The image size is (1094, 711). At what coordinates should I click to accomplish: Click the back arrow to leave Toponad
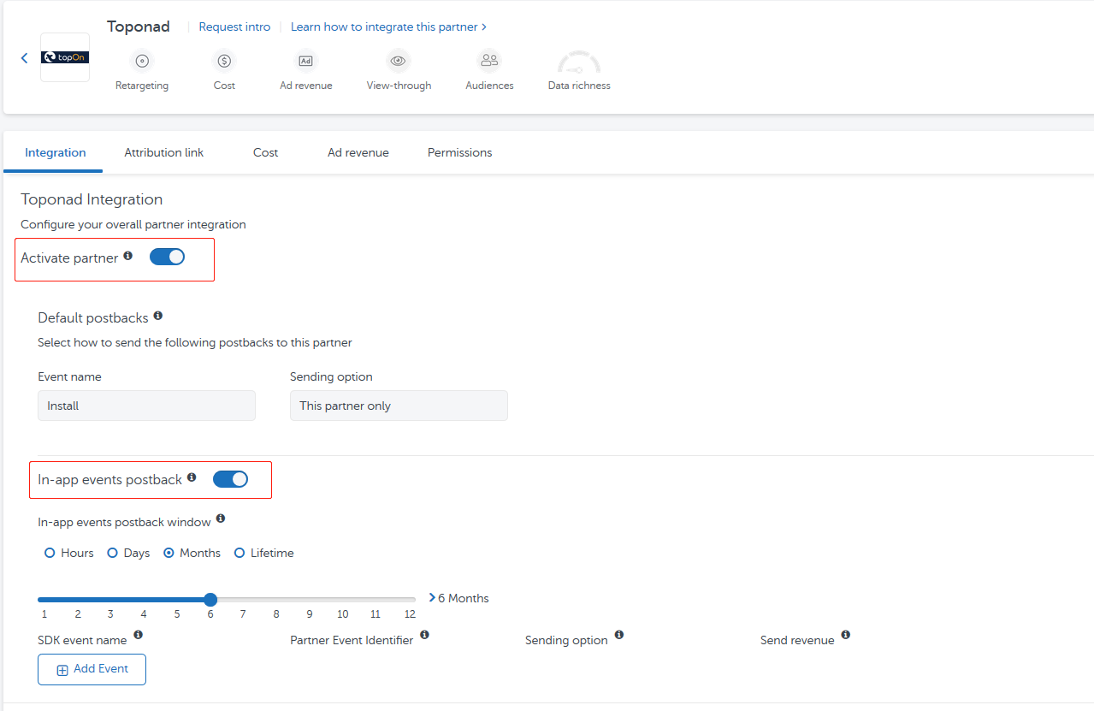click(x=24, y=57)
